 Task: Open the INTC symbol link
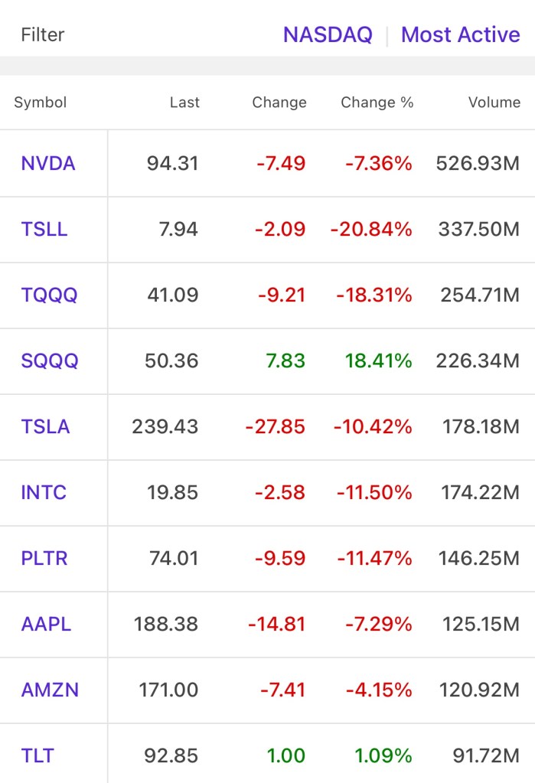click(44, 492)
